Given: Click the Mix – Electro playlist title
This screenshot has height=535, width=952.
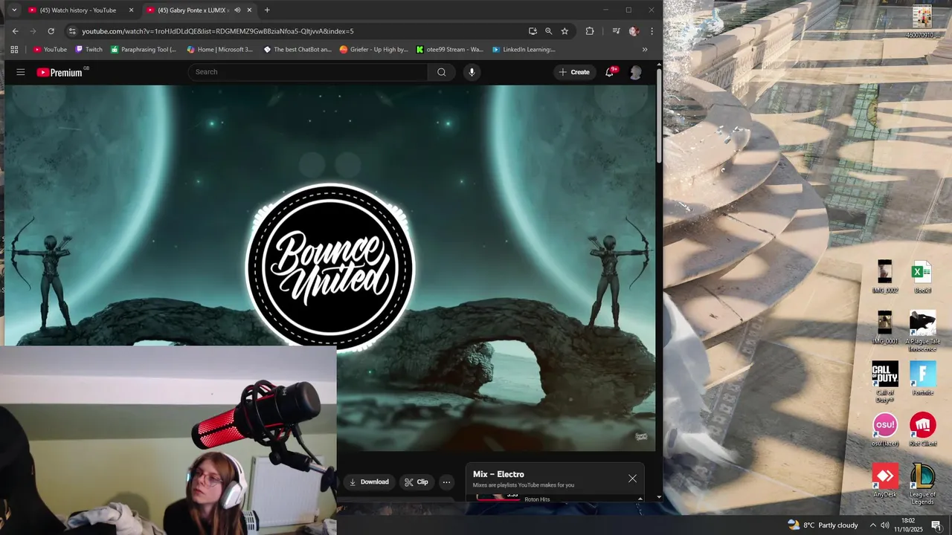Looking at the screenshot, I should (498, 474).
